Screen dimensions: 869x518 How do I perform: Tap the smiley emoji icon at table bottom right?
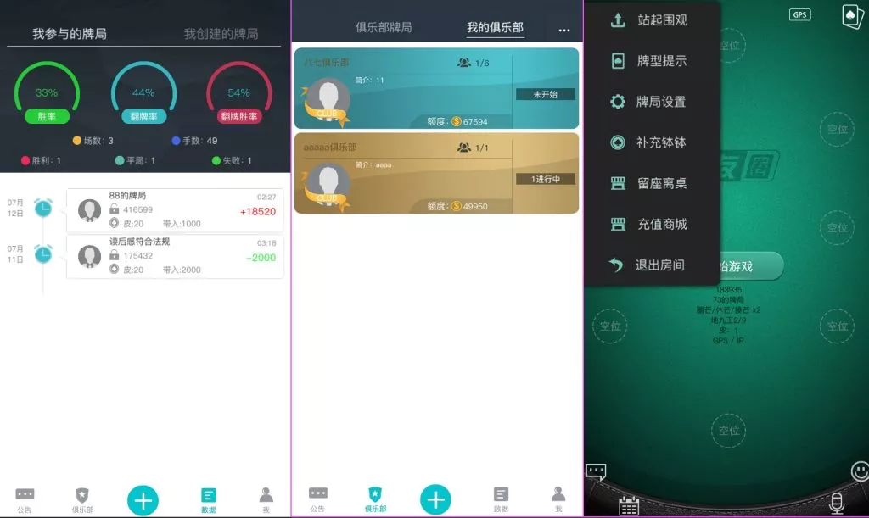pyautogui.click(x=859, y=471)
